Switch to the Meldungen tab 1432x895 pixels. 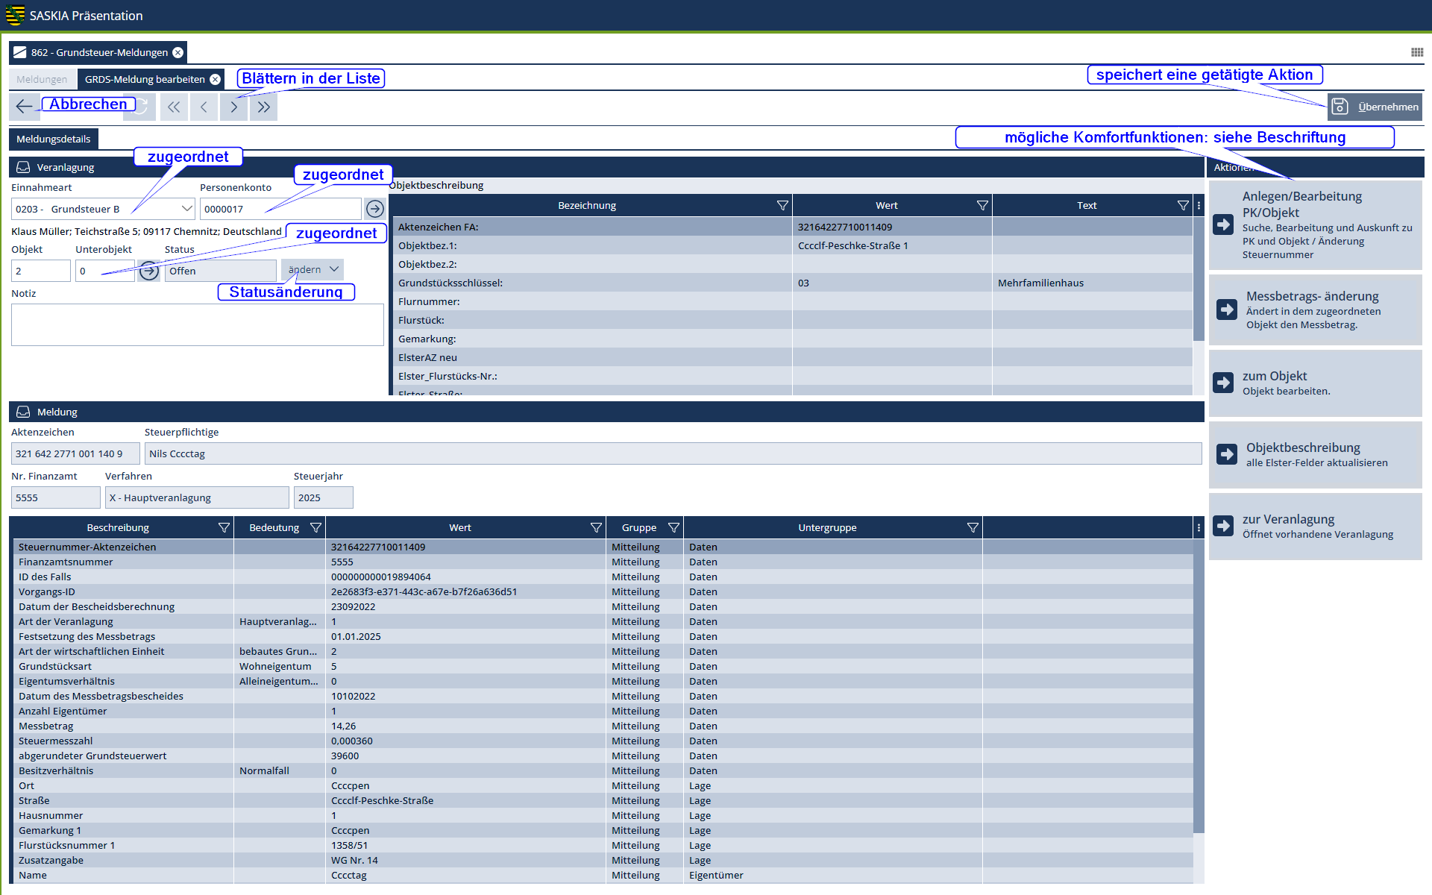[42, 79]
